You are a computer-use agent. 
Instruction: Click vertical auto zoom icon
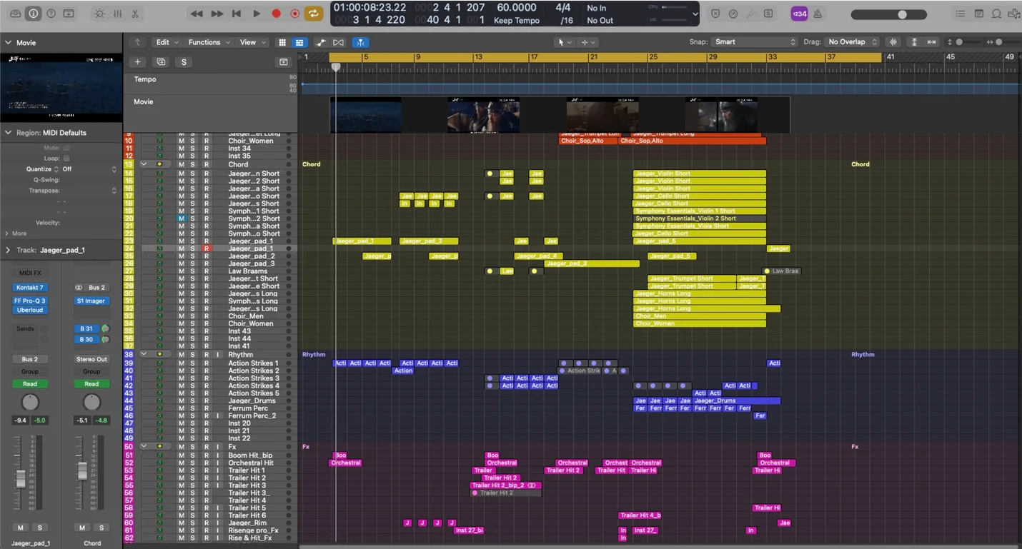point(914,42)
